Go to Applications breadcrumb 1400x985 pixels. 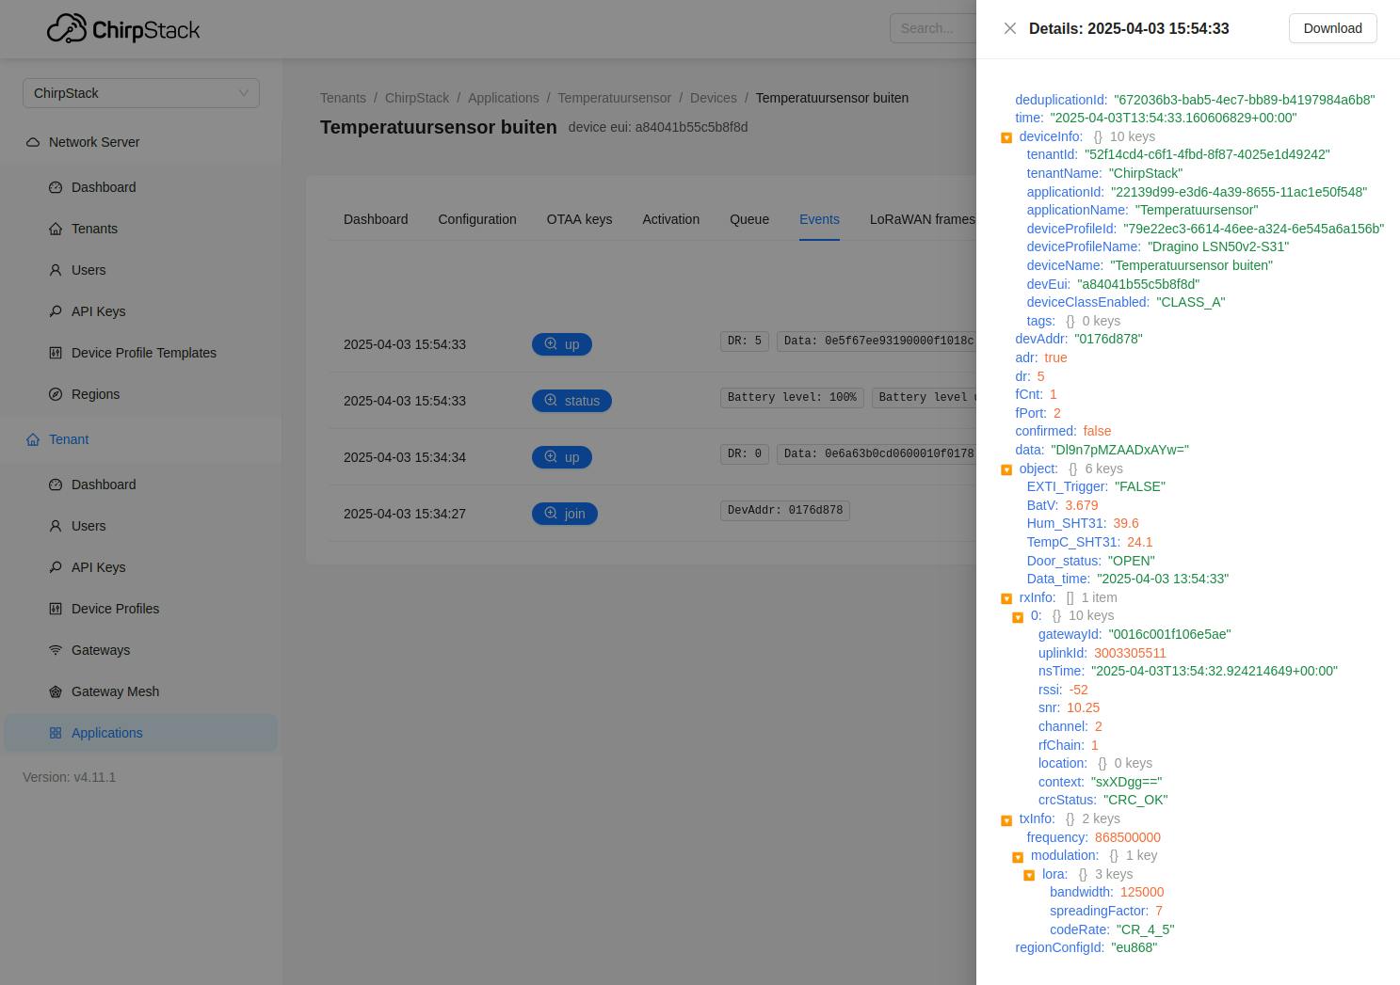pos(504,98)
